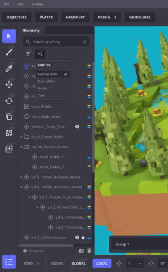Select the paint brush tool

click(9, 52)
